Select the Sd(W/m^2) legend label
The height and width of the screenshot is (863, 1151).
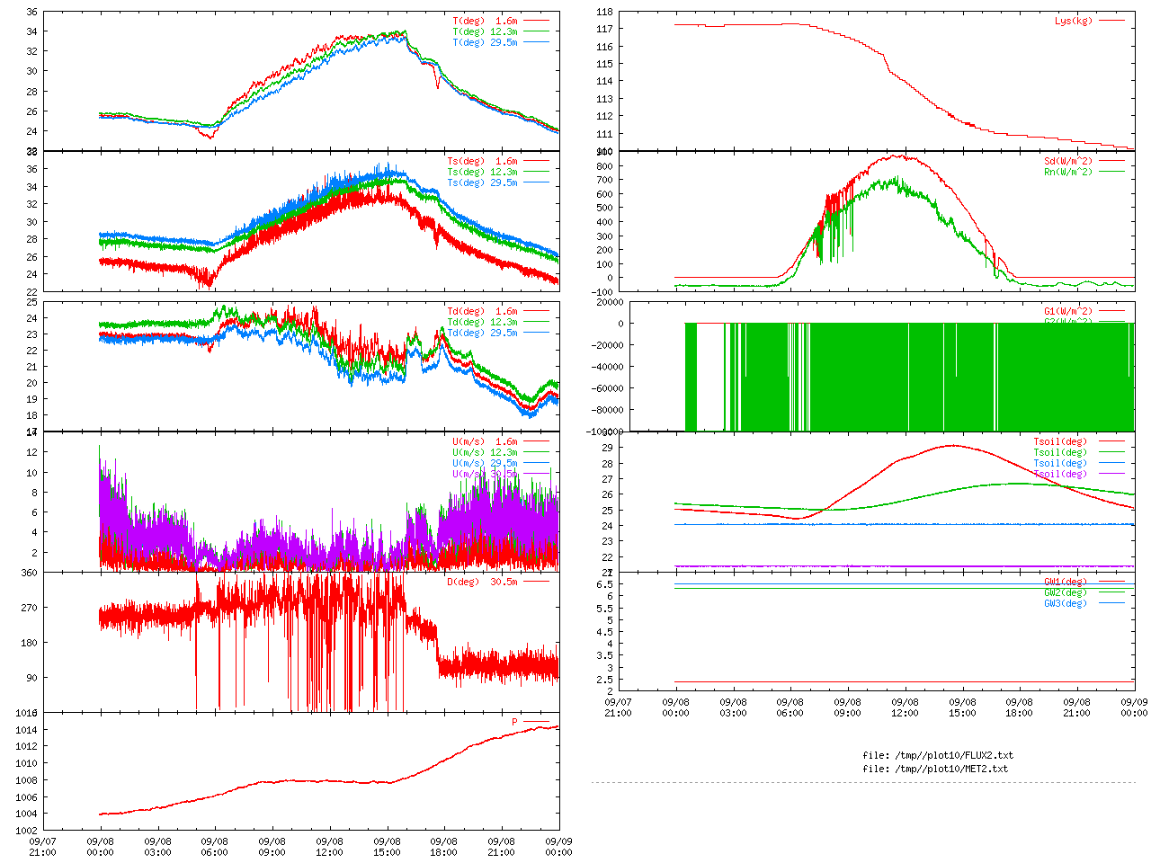(x=1068, y=161)
